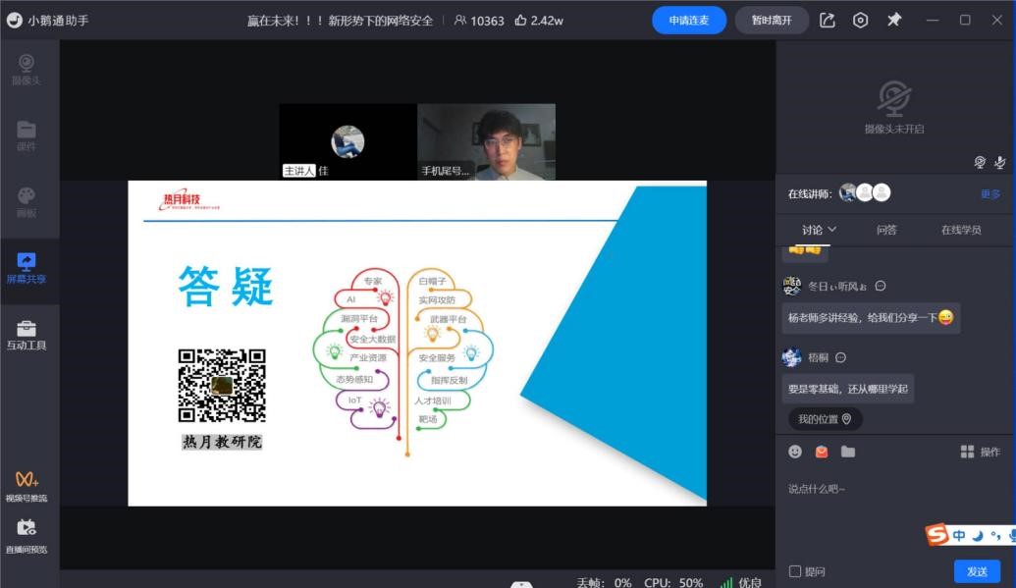
Task: Open 操作 actions menu in chat
Action: [x=980, y=452]
